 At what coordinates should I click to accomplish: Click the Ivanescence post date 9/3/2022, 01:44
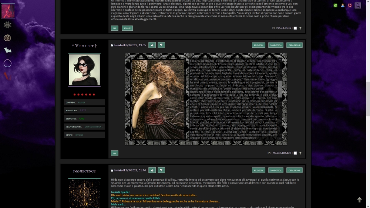click(135, 170)
